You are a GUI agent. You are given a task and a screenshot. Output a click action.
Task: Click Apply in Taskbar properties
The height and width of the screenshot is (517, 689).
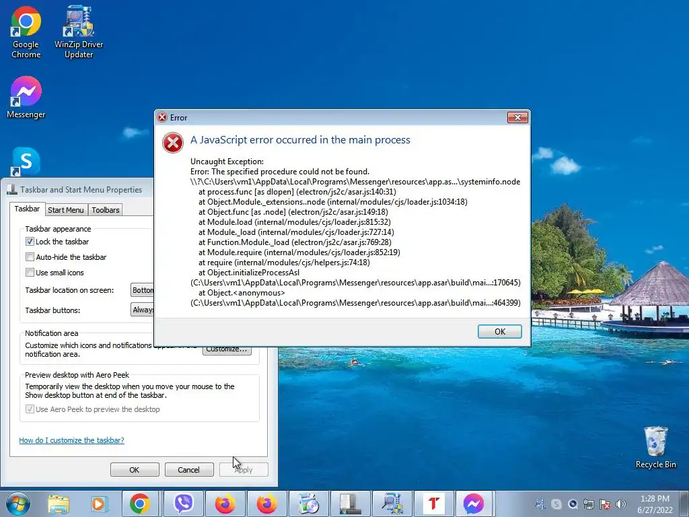[x=244, y=469]
